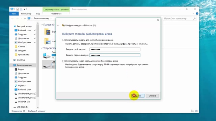Minimize the Explorer window
Image resolution: width=216 pixels, height=121 pixels.
(x=180, y=9)
